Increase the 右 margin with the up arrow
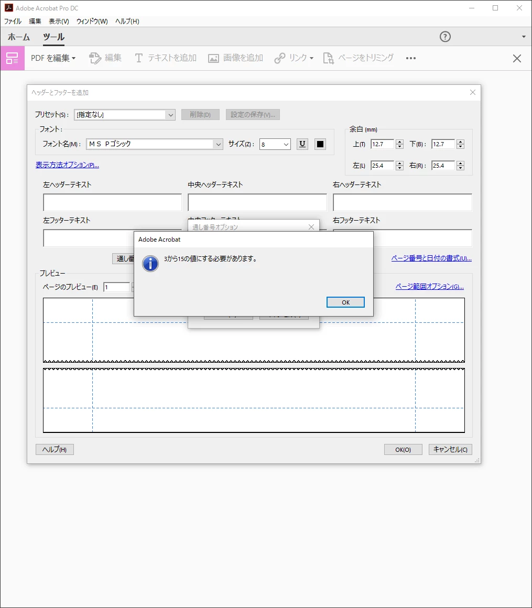The image size is (532, 608). click(460, 163)
